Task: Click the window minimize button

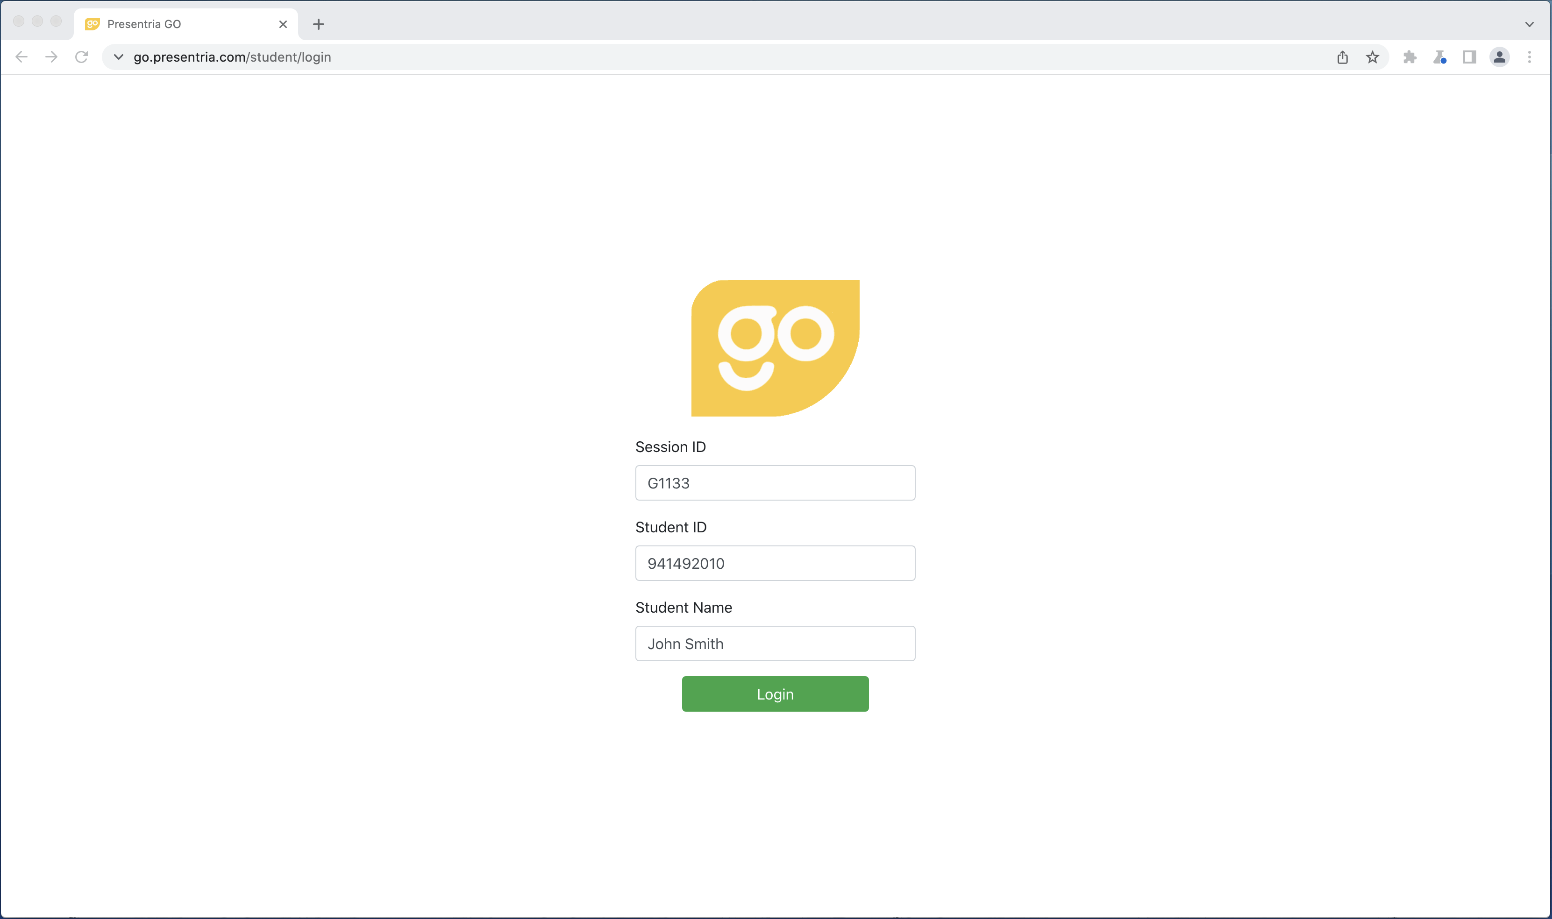Action: tap(37, 21)
